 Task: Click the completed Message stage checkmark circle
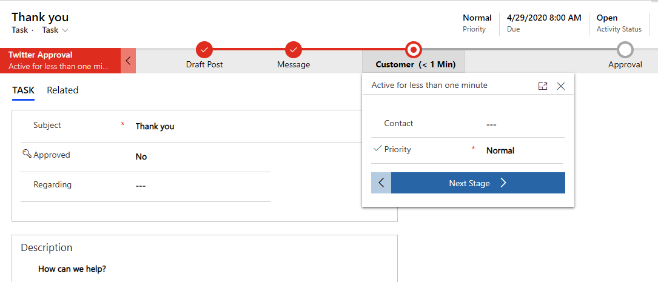coord(294,50)
